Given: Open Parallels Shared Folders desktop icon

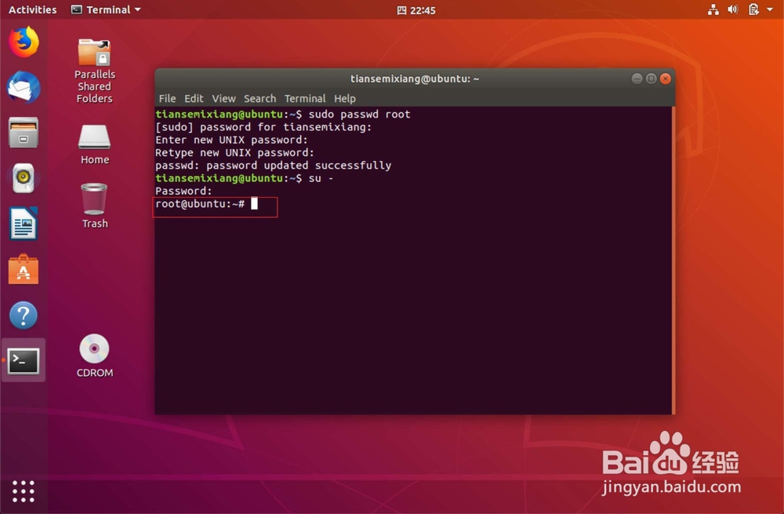Looking at the screenshot, I should coord(95,71).
